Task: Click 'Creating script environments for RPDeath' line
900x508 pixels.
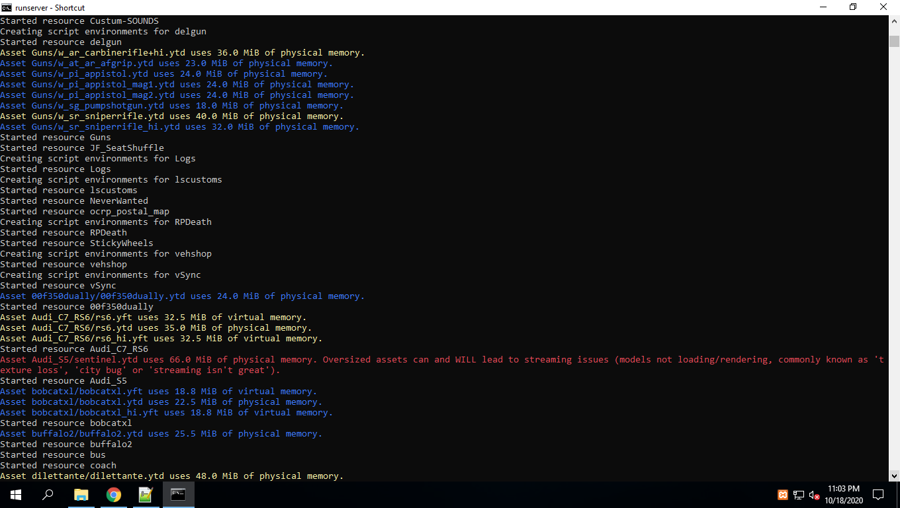Action: 106,222
